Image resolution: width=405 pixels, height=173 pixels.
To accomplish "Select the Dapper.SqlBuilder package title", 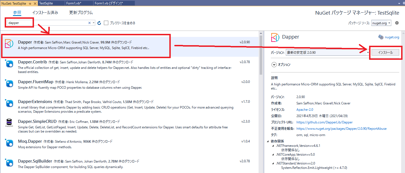I will (x=35, y=161).
